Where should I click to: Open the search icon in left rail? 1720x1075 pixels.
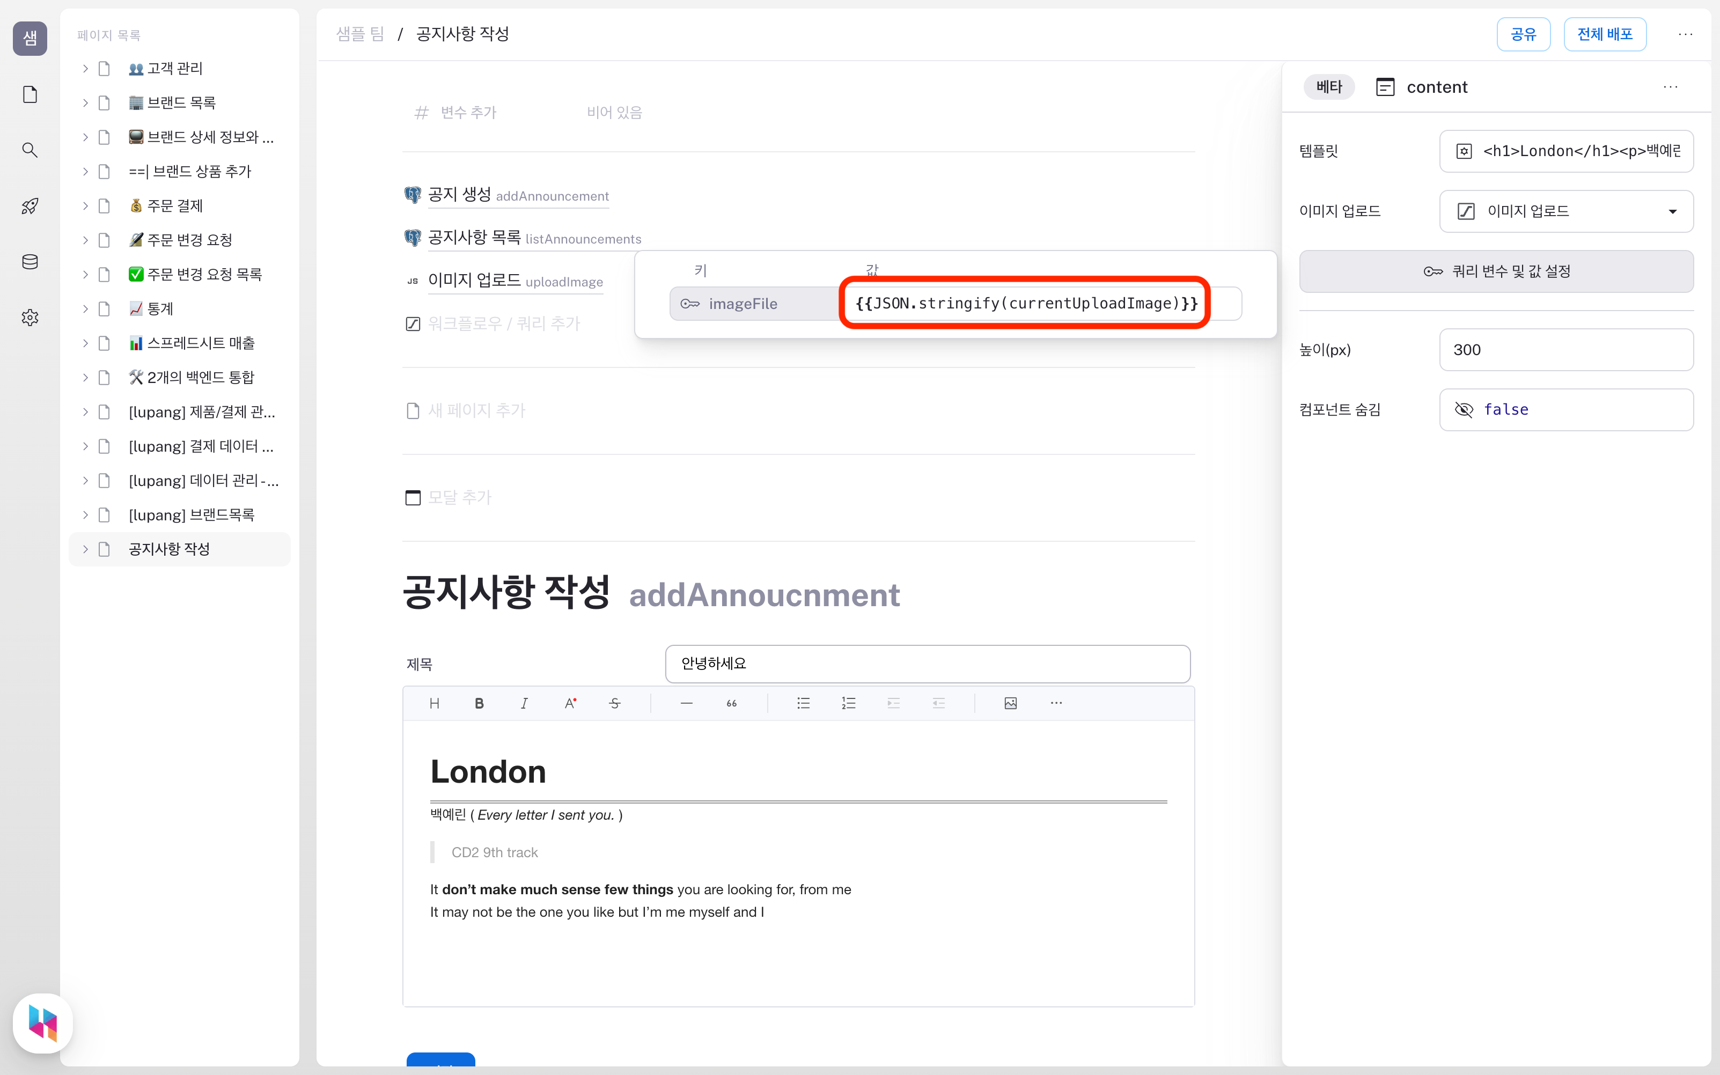click(30, 150)
